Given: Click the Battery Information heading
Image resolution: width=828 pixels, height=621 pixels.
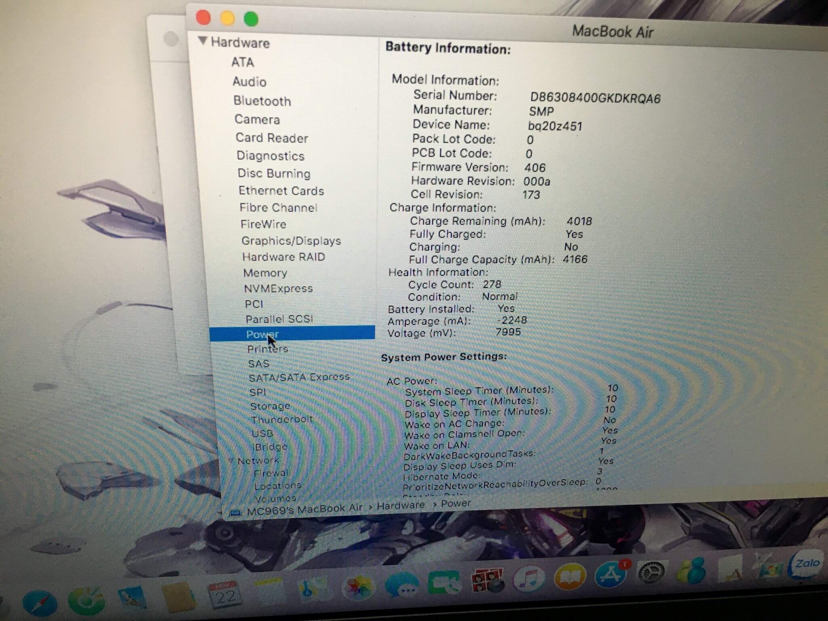Looking at the screenshot, I should [x=448, y=48].
